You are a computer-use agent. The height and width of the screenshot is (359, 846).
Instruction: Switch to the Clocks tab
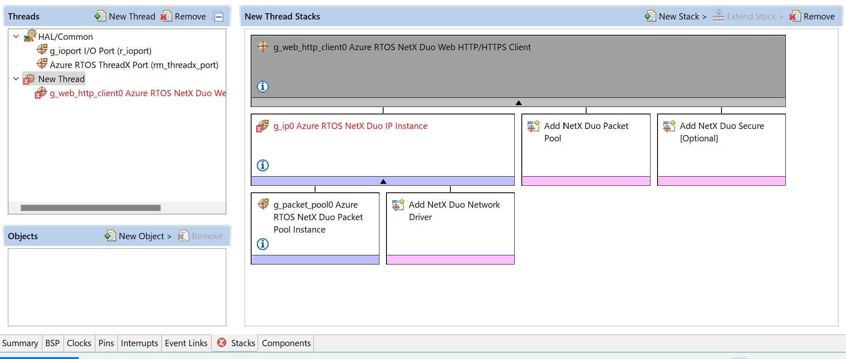click(x=79, y=343)
